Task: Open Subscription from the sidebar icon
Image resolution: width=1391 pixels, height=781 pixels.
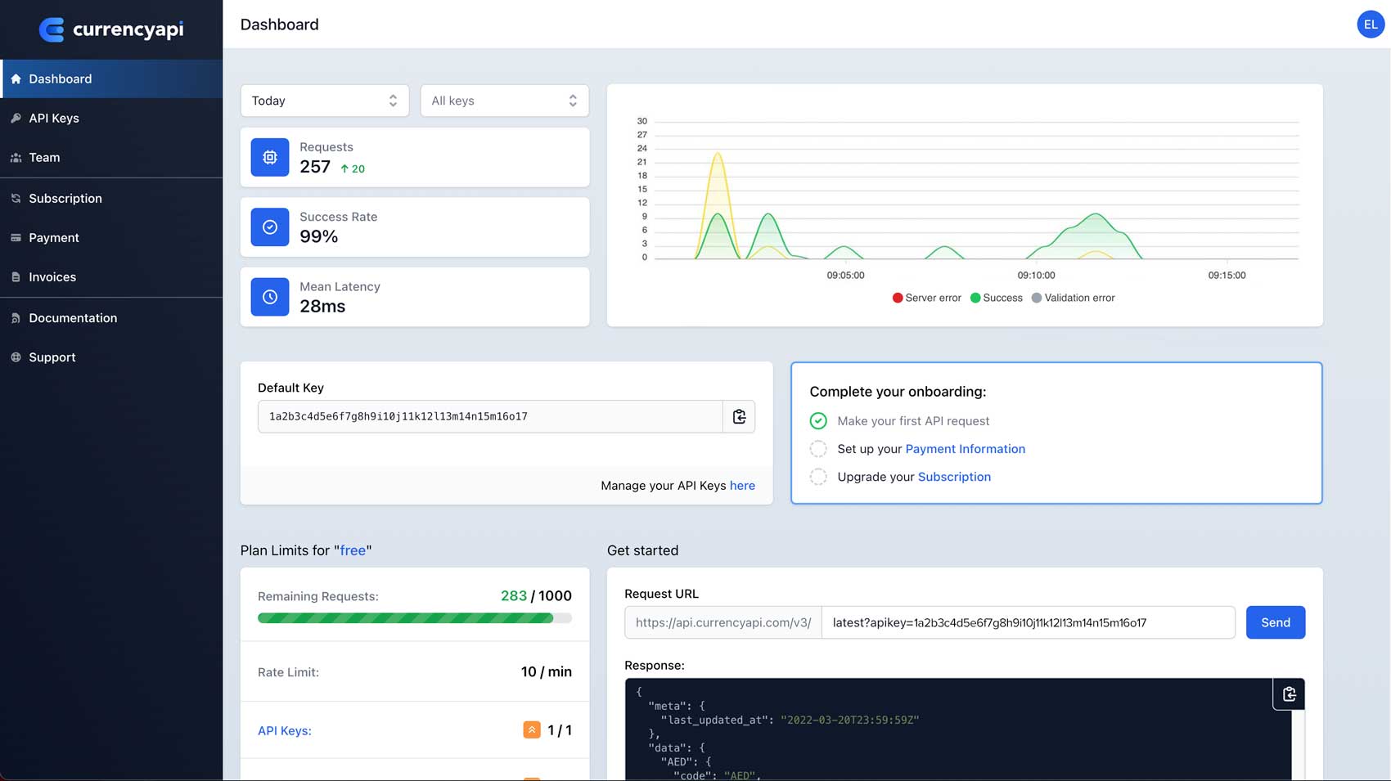Action: [x=16, y=198]
